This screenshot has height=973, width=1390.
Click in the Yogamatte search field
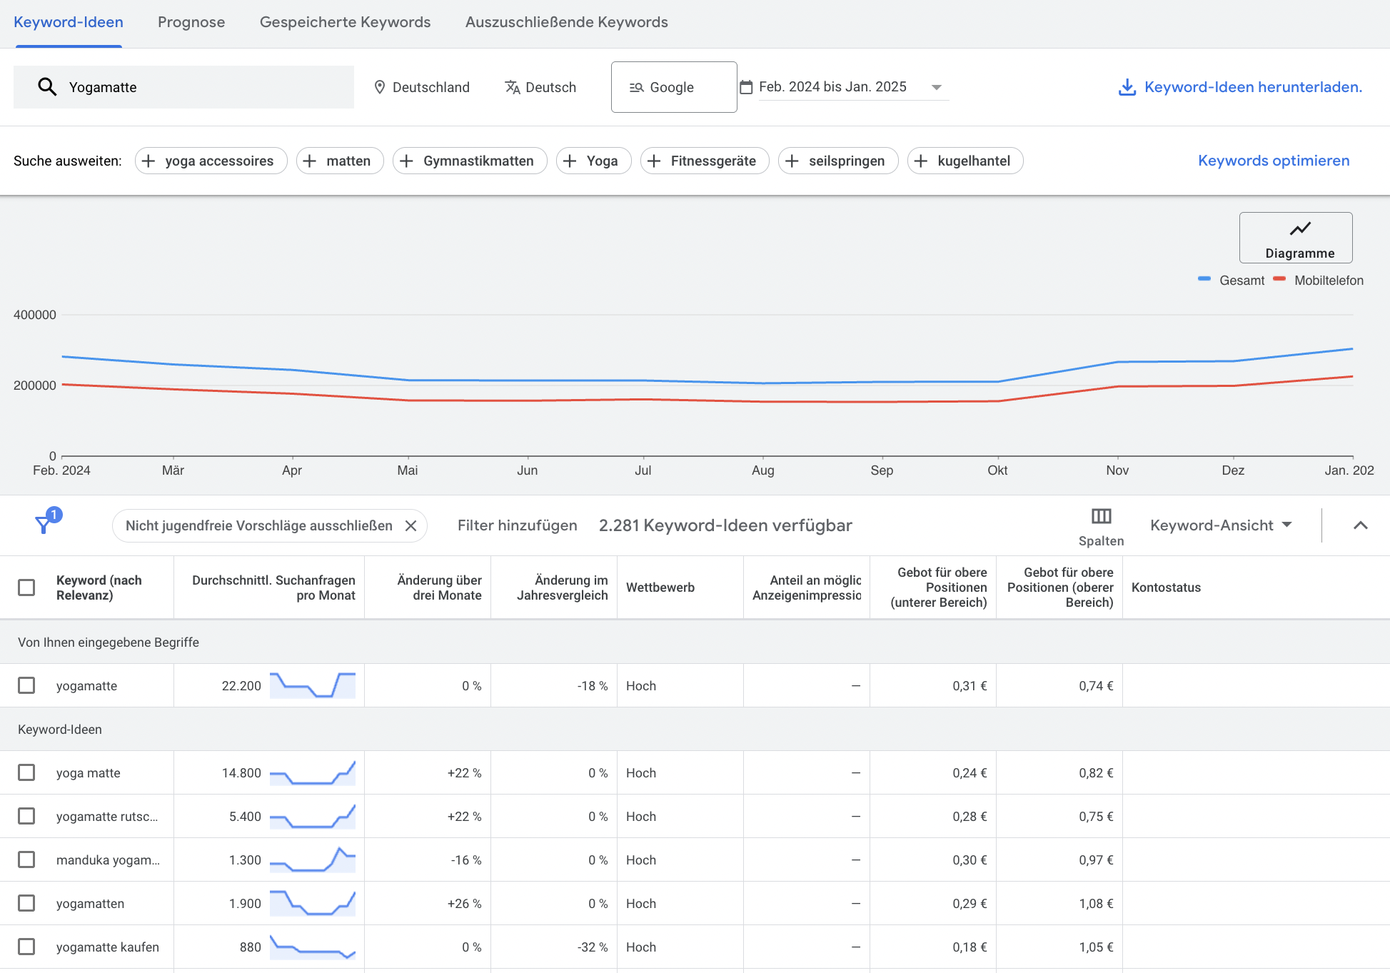point(183,87)
